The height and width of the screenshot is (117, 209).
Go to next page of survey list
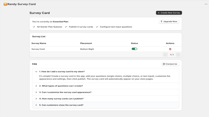[178, 55]
